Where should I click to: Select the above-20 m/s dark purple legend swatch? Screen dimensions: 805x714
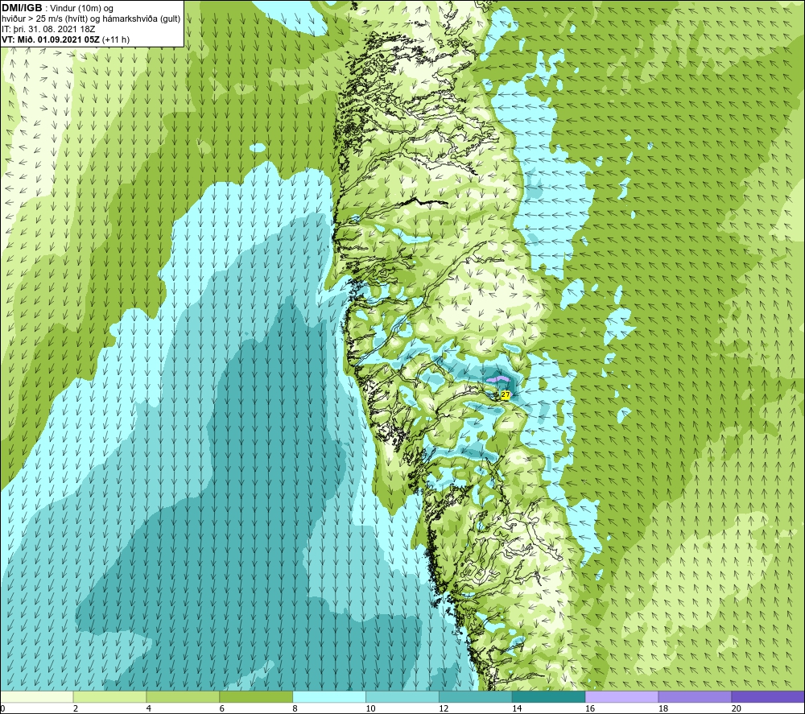coord(768,696)
